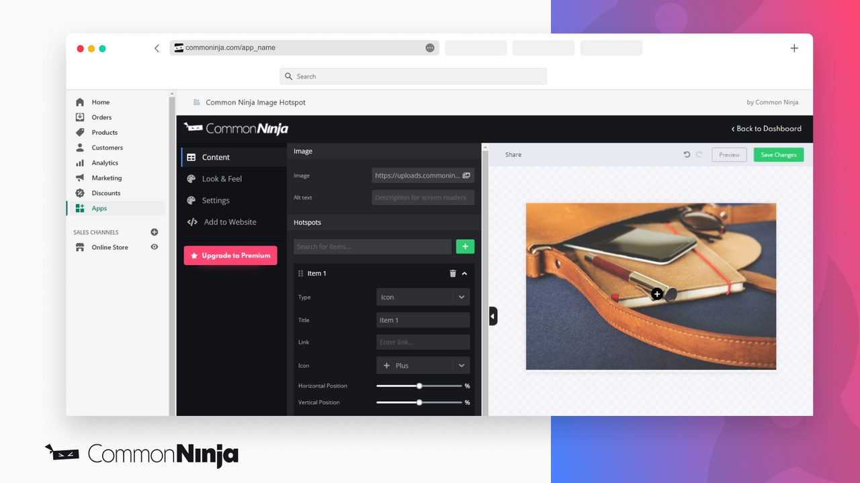Click the Common Ninja Image Hotspot title
Image resolution: width=860 pixels, height=483 pixels.
point(255,103)
